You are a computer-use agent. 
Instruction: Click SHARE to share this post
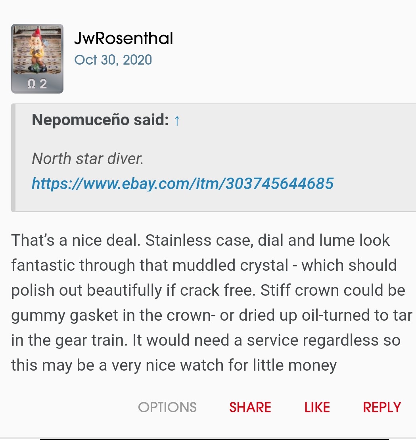pyautogui.click(x=249, y=407)
